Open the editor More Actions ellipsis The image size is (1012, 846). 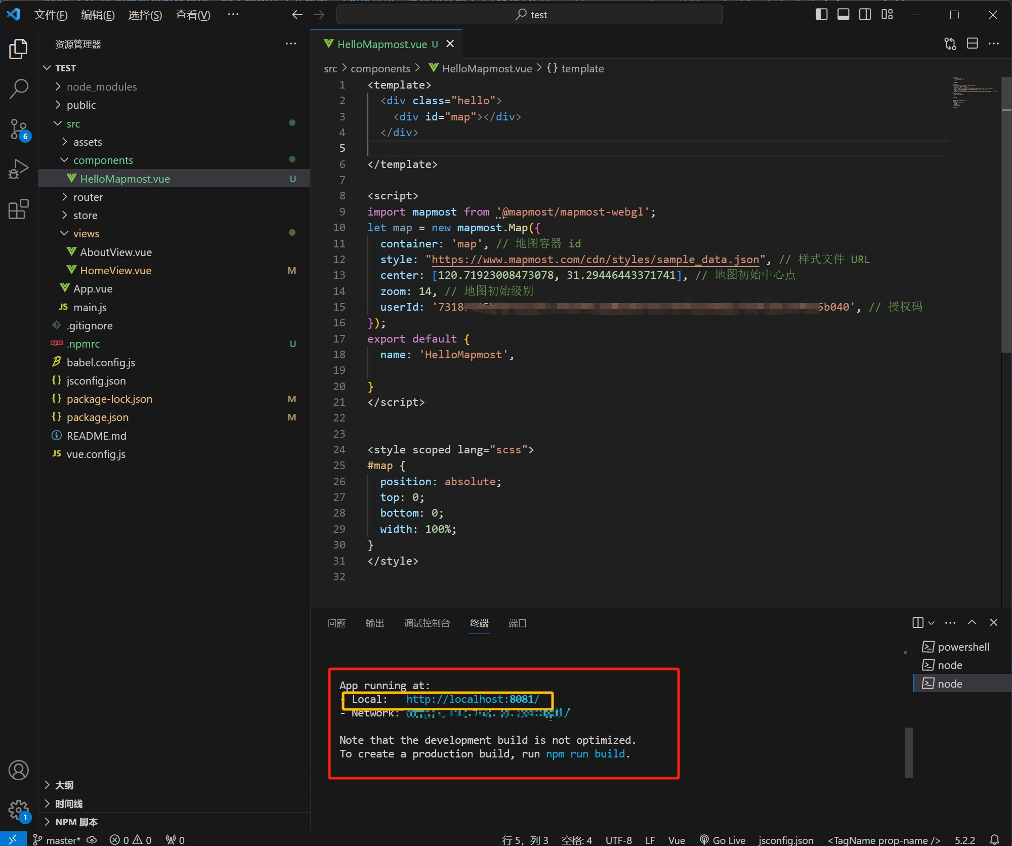pyautogui.click(x=994, y=44)
